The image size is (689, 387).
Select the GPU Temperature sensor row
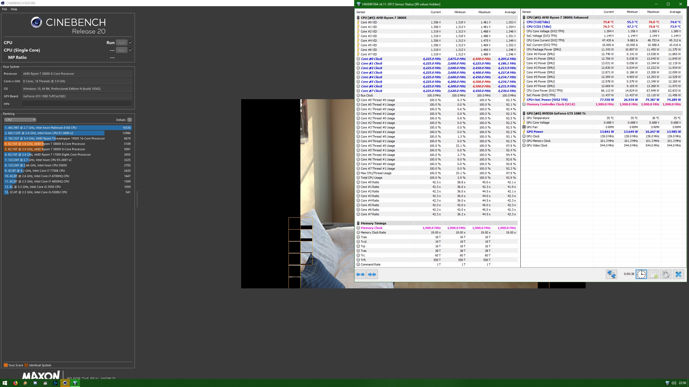602,118
